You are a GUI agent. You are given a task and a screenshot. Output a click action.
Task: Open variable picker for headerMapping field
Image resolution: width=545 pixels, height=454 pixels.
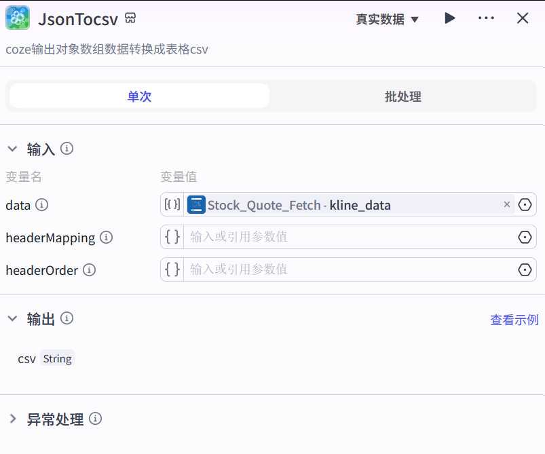tap(525, 237)
